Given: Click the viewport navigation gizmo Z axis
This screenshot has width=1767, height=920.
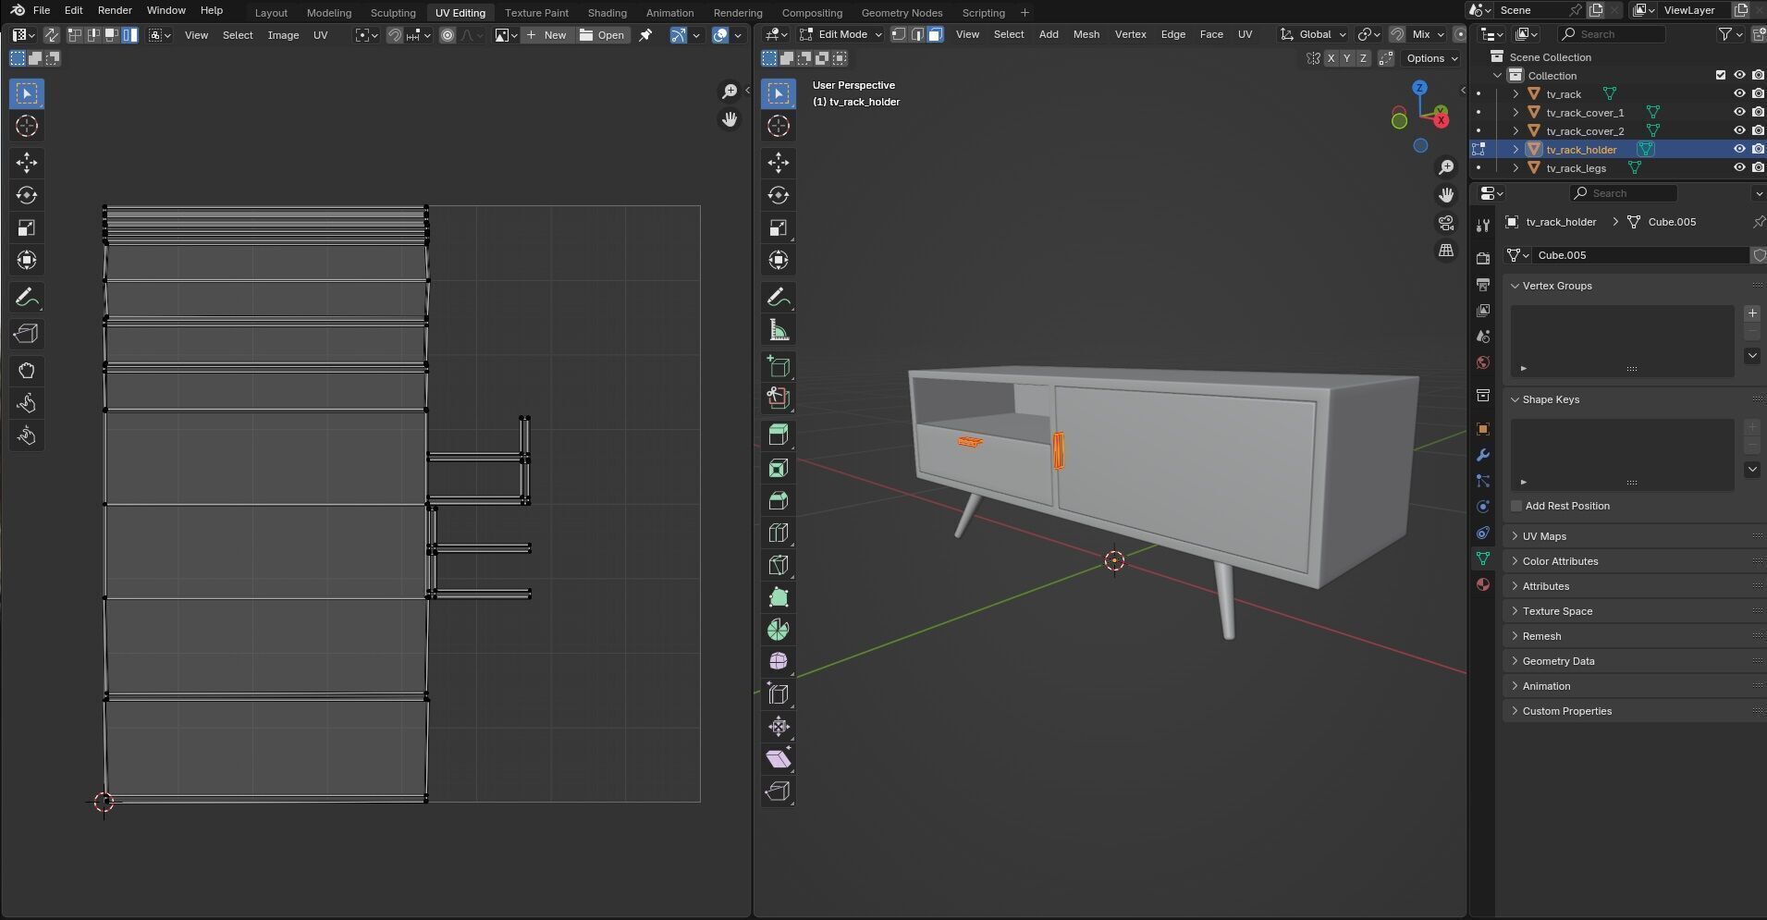Looking at the screenshot, I should point(1419,88).
